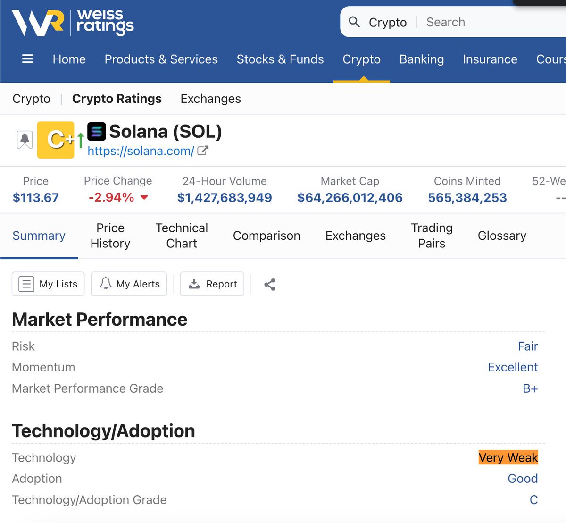Image resolution: width=566 pixels, height=523 pixels.
Task: Click the Technology/Adoption Grade C value
Action: point(533,500)
